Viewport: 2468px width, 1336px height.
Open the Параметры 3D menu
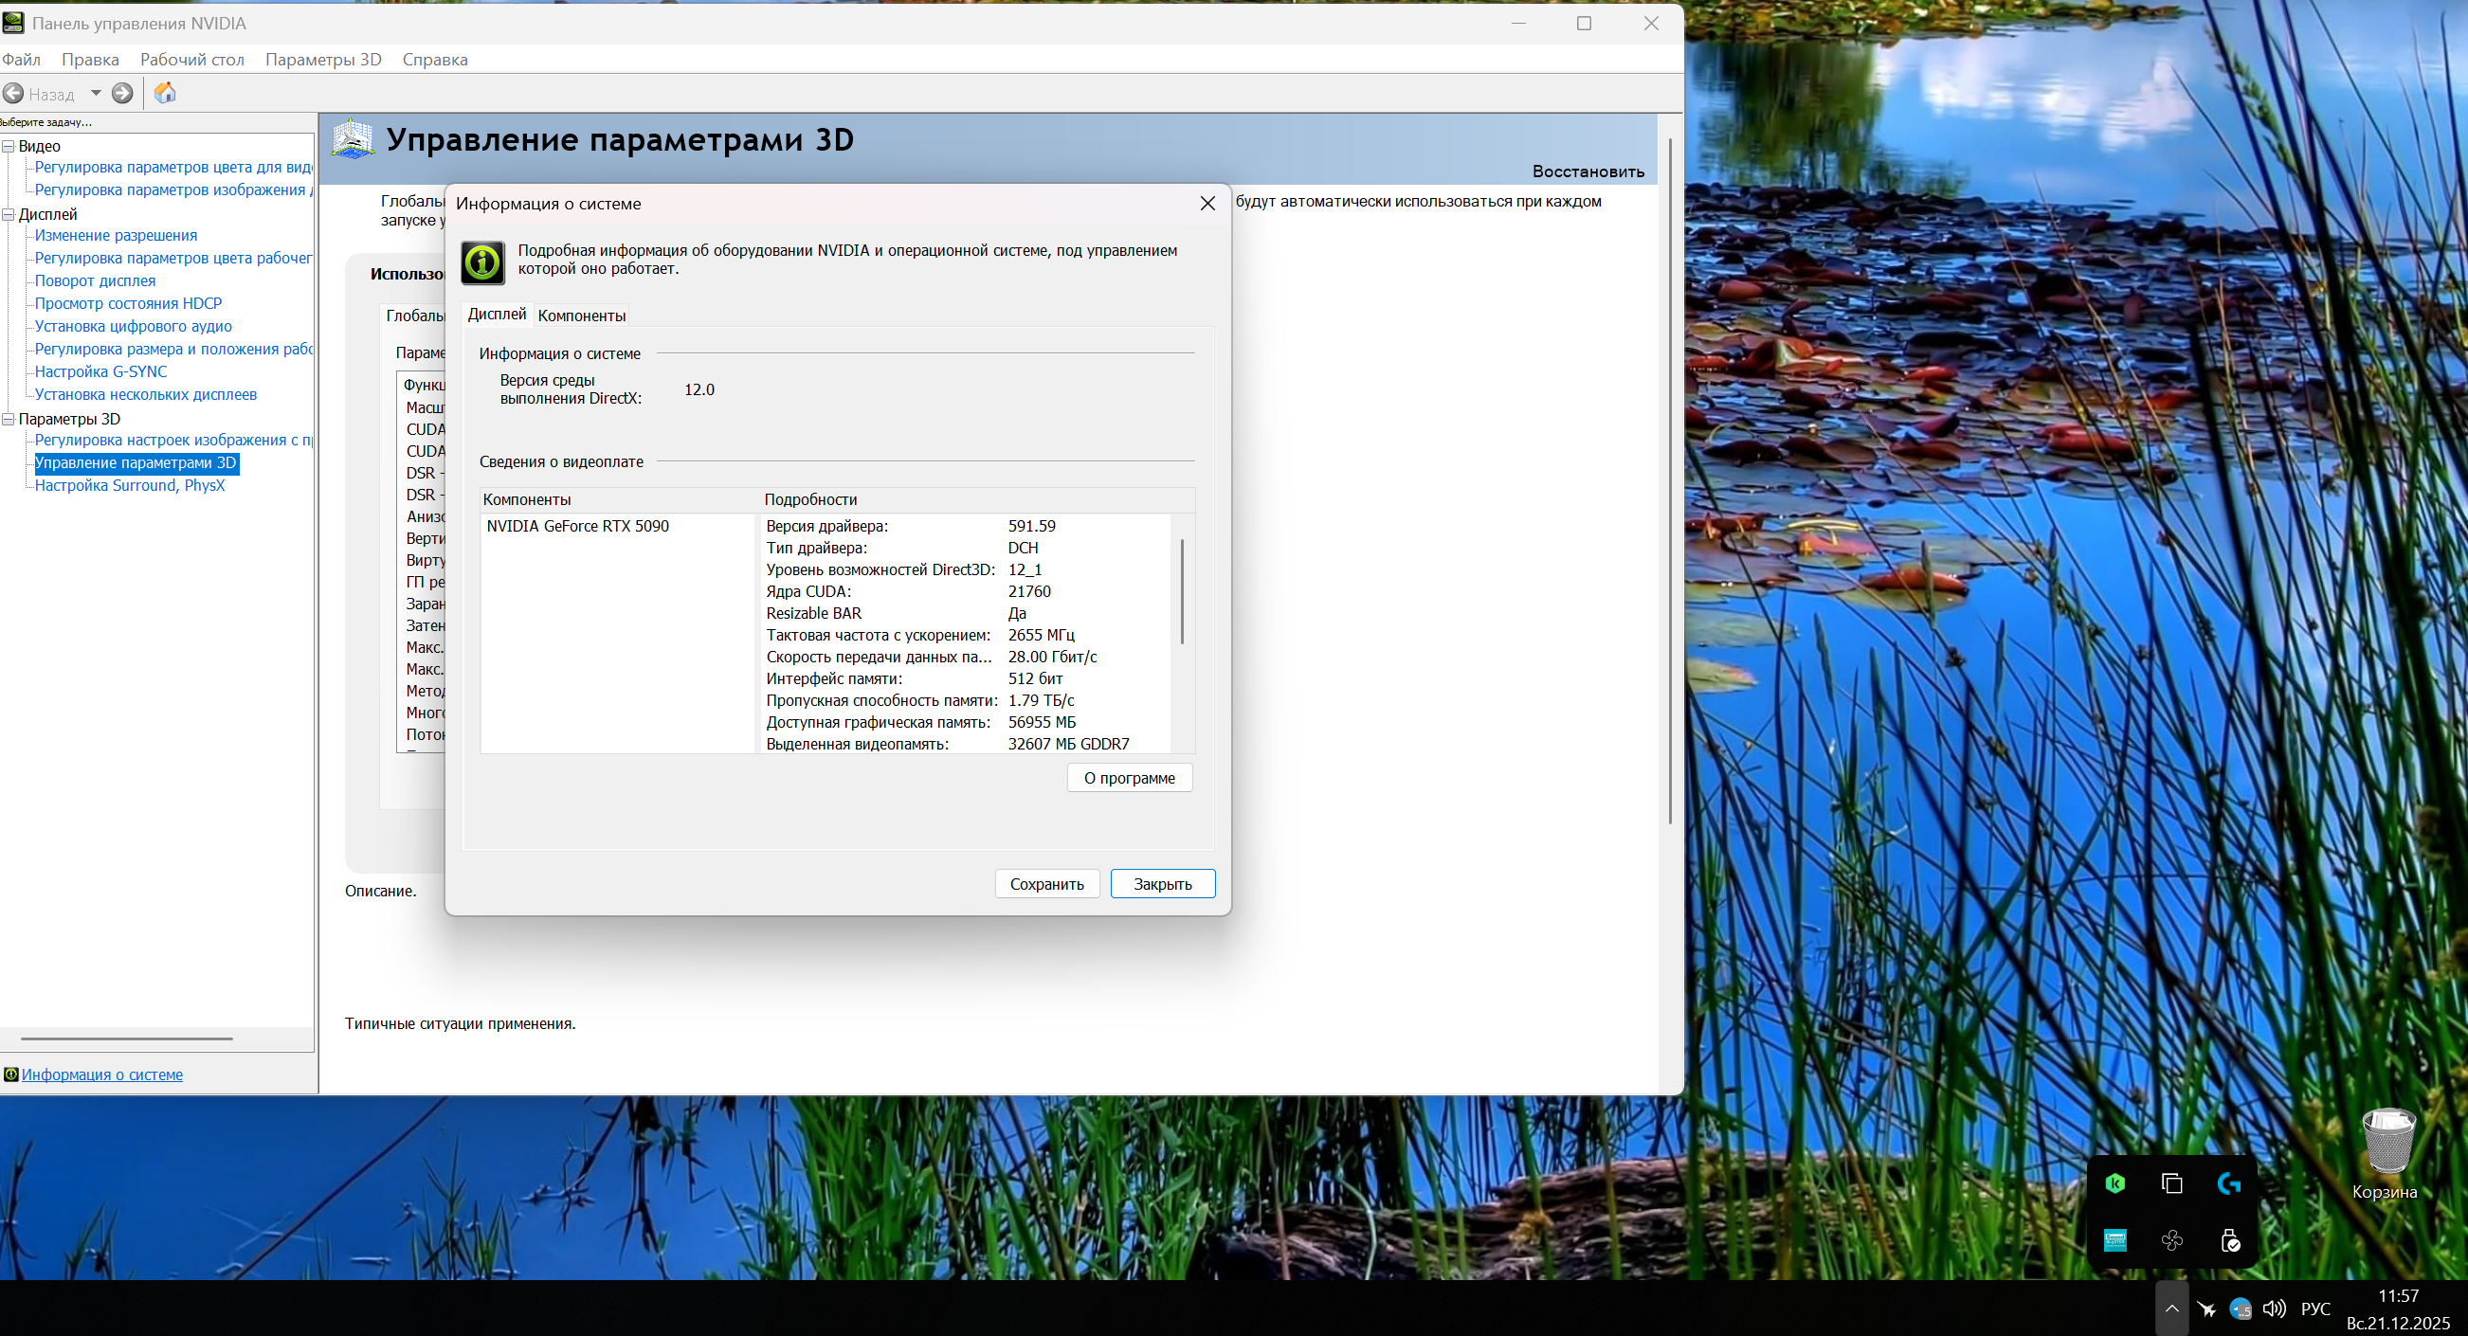pos(323,60)
